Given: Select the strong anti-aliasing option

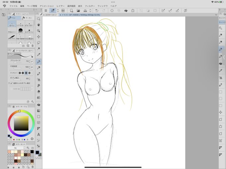Looking at the screenshot, I should point(29,73).
